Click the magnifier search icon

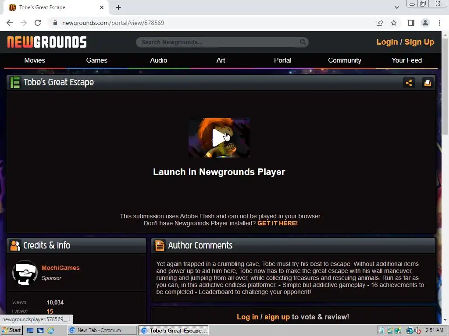click(x=303, y=42)
